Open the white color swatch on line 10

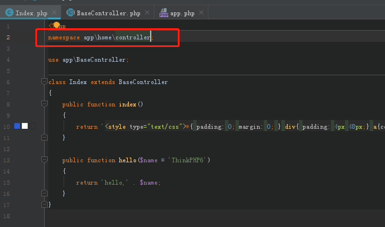click(x=25, y=126)
